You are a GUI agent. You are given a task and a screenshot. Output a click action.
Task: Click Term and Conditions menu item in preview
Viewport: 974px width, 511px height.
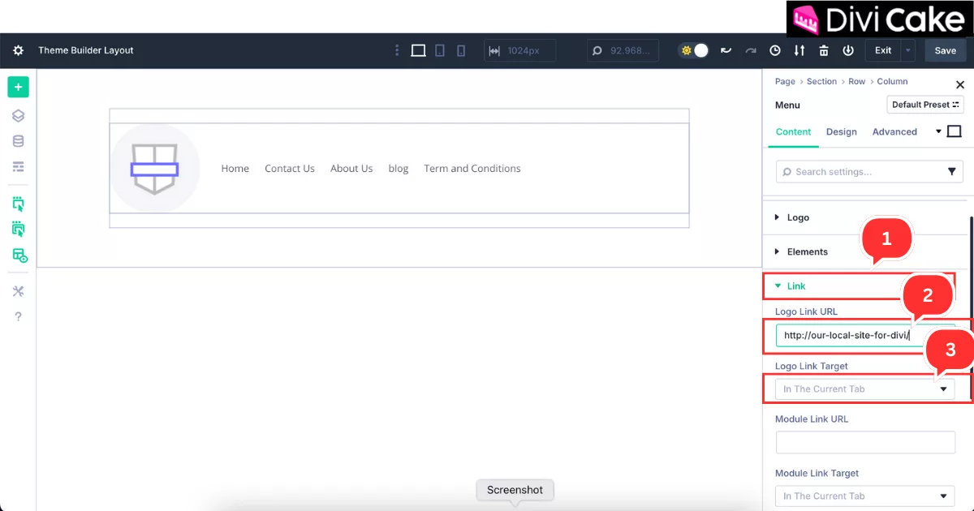click(x=472, y=169)
